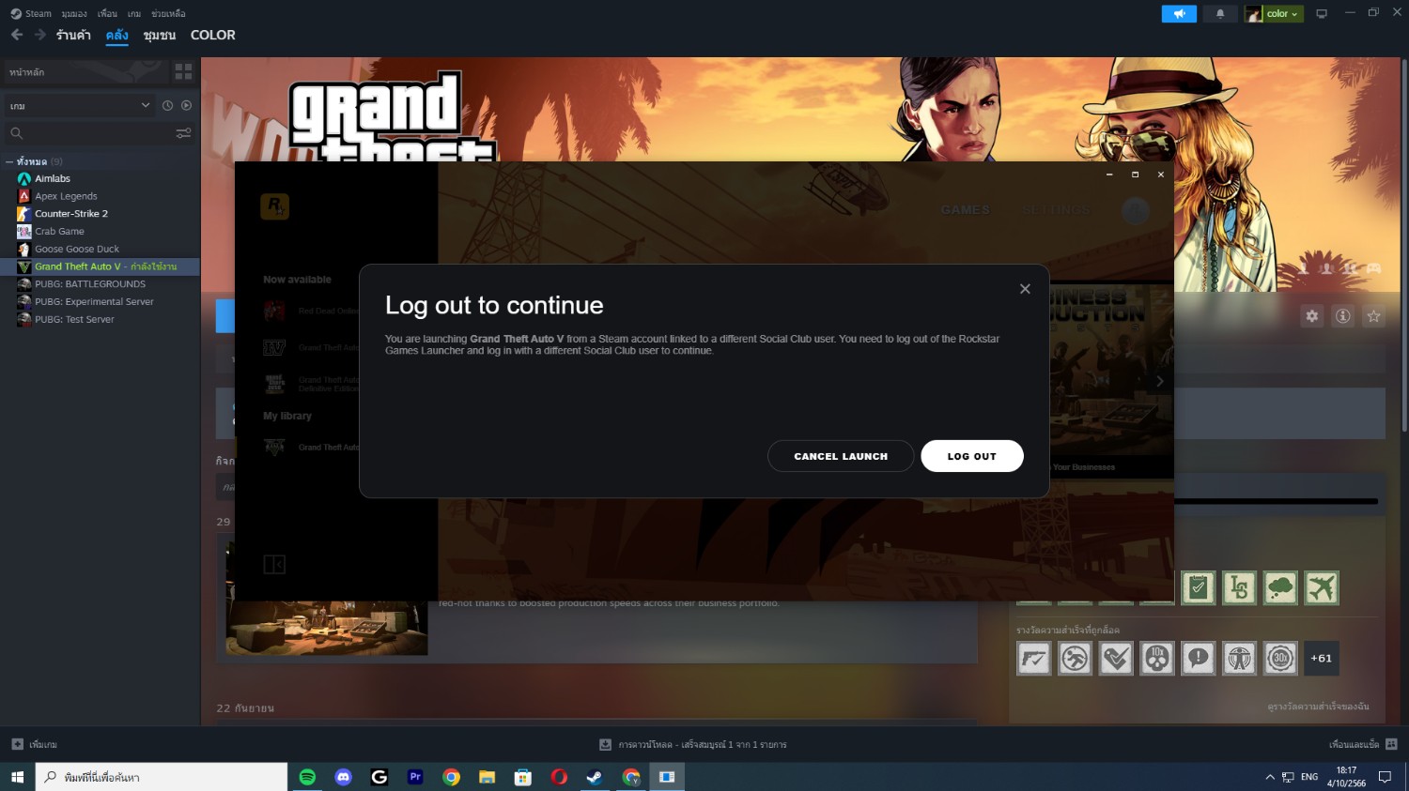Collapse the Rockstar launcher sidebar
This screenshot has width=1409, height=791.
(x=274, y=564)
